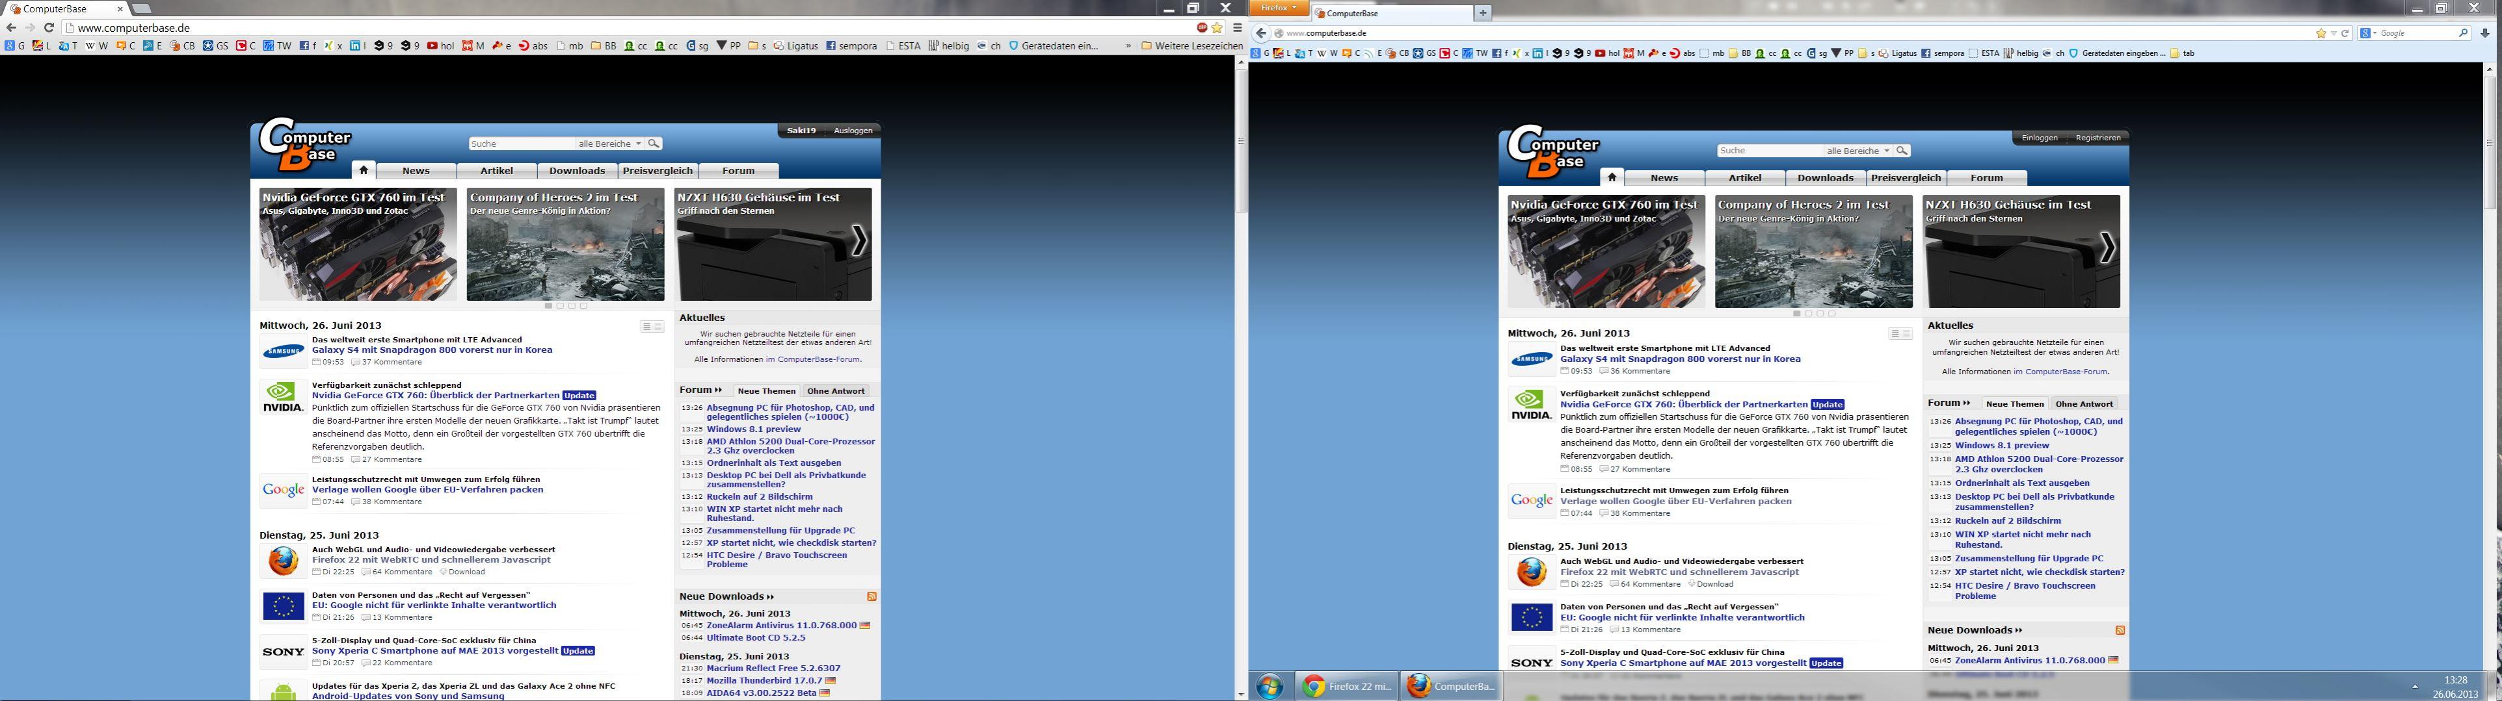Expand Chrome's bookmark overflow chevron
This screenshot has height=701, width=2502.
pos(1128,45)
